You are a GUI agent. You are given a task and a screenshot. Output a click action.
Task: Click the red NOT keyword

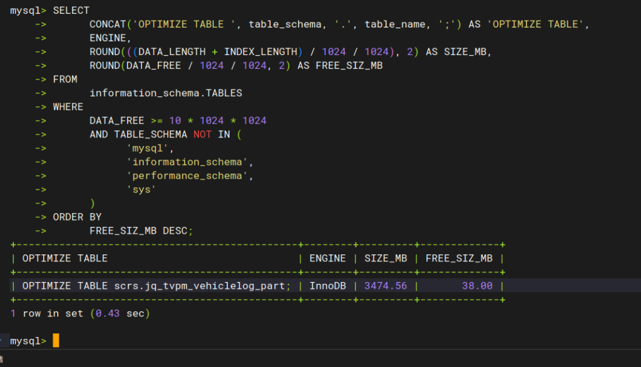point(202,134)
